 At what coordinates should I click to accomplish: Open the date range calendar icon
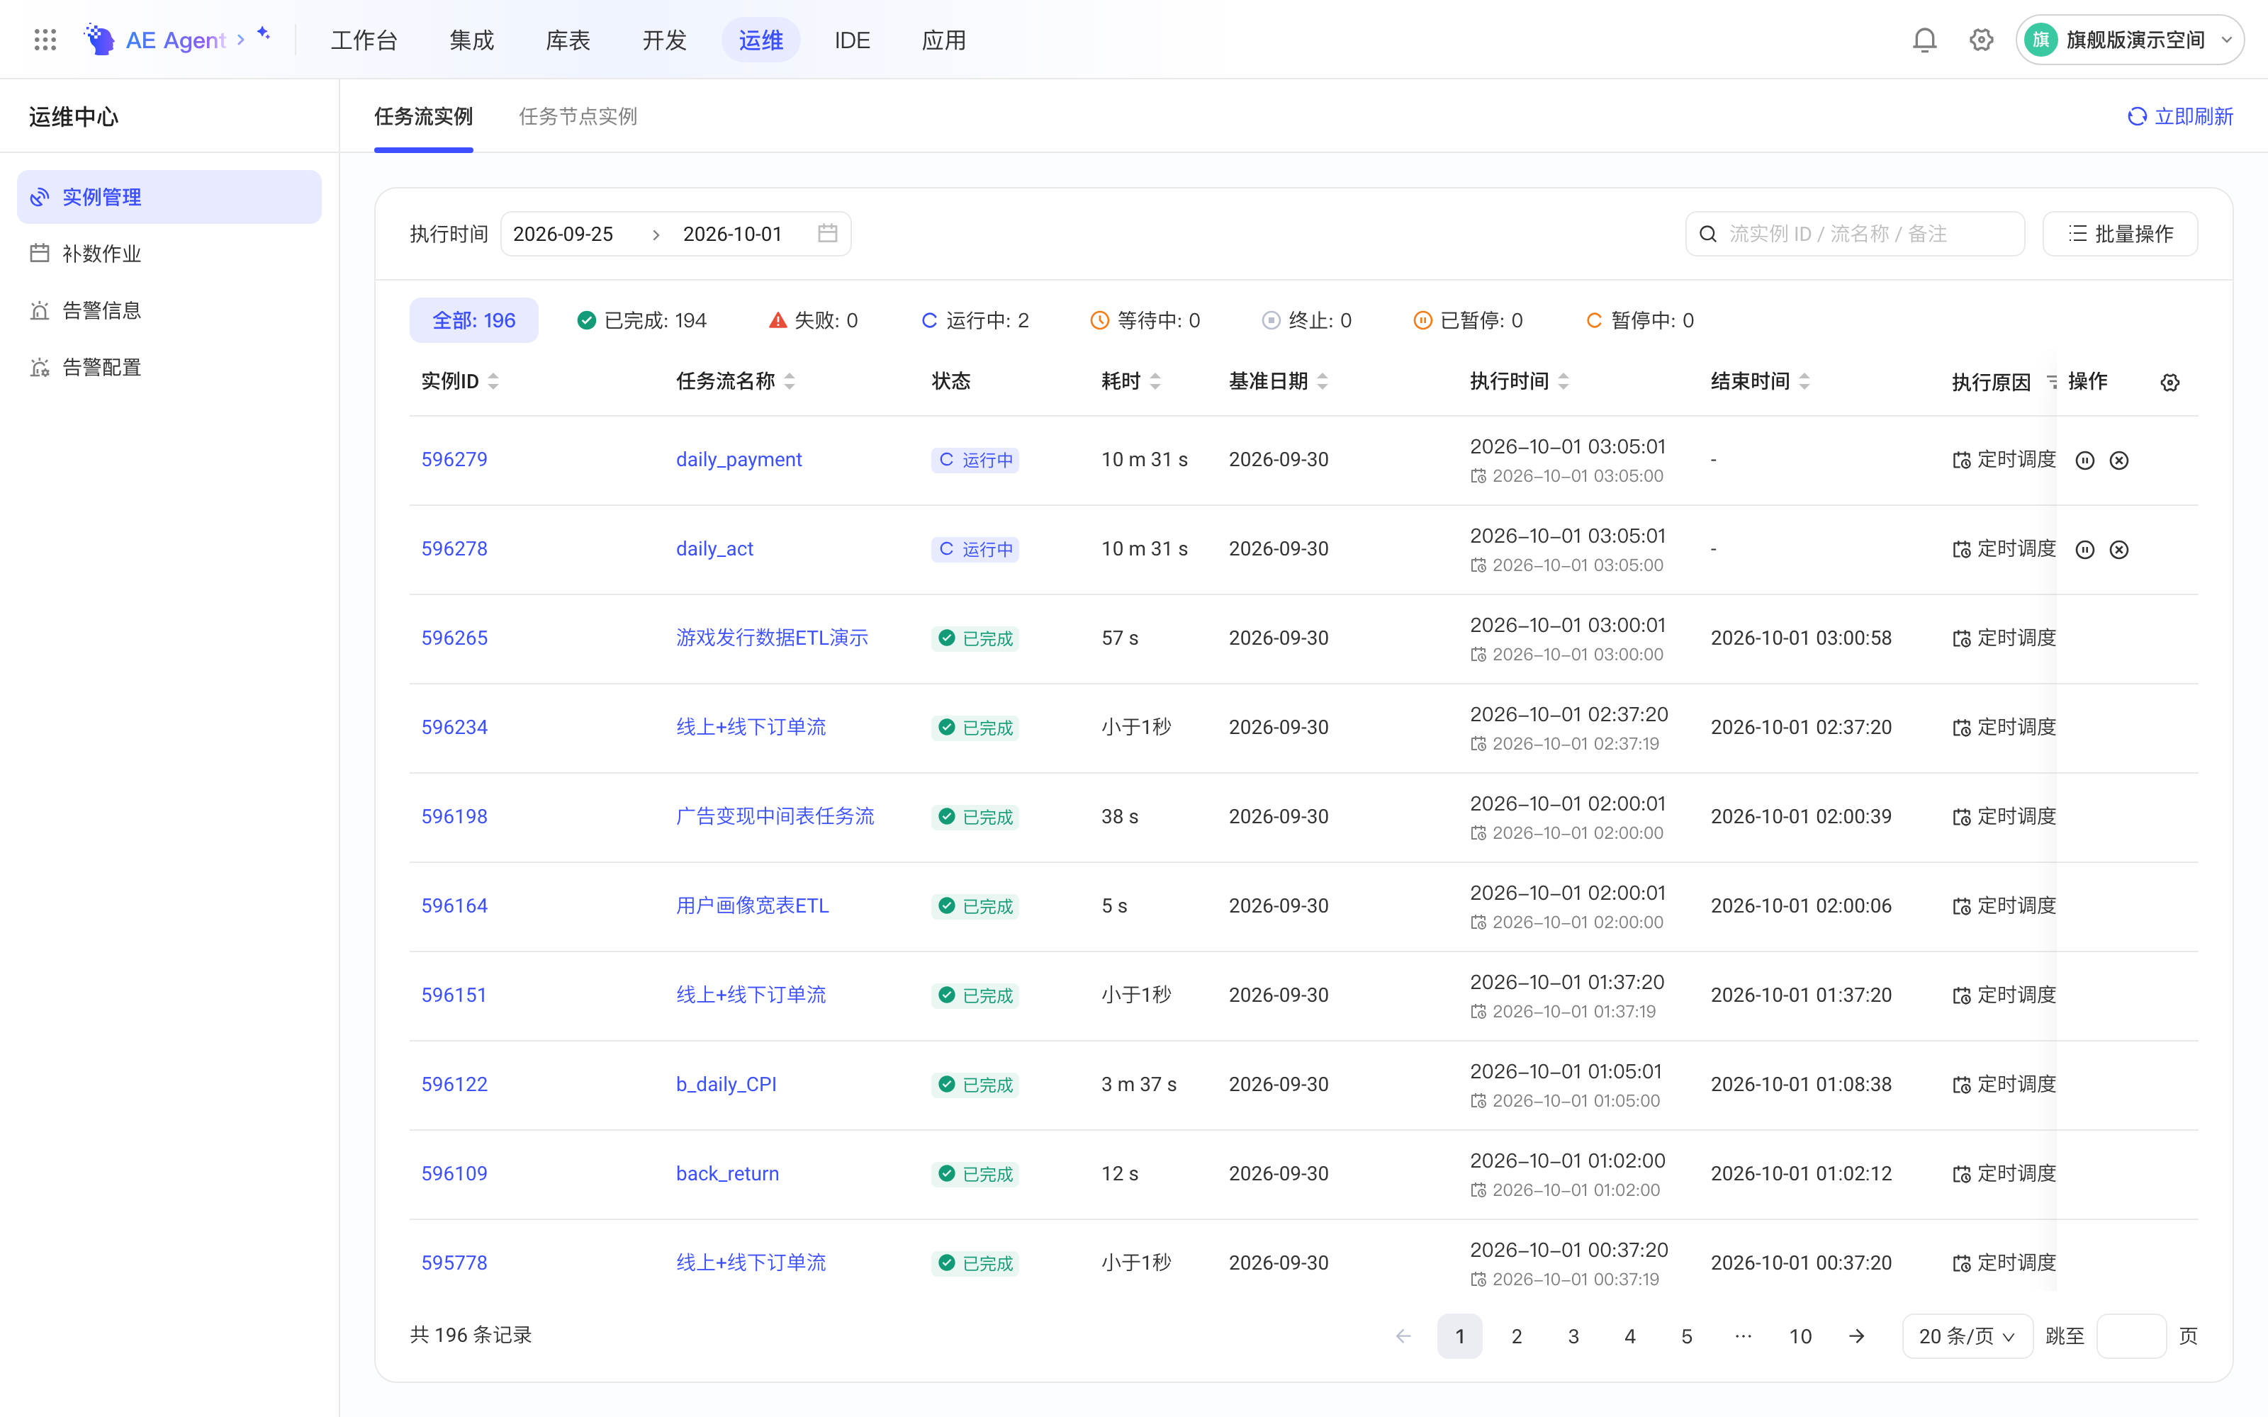[x=826, y=233]
